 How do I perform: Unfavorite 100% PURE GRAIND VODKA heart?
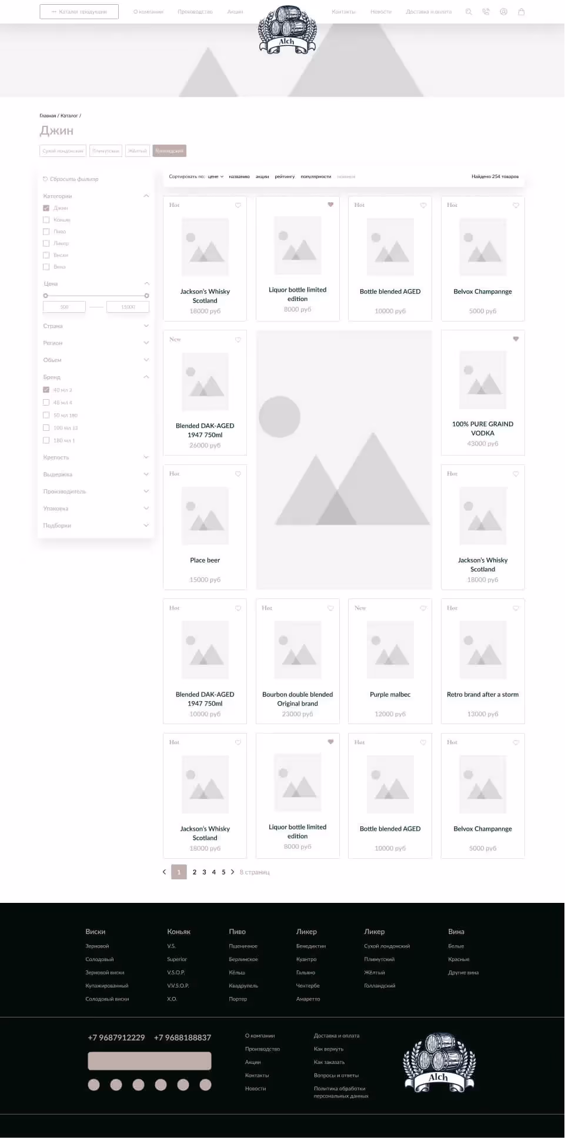point(516,339)
